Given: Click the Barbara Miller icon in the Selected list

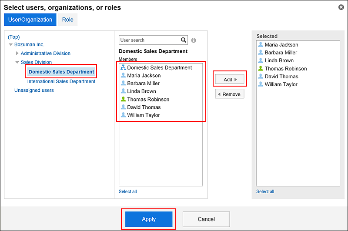Looking at the screenshot, I should click(x=261, y=52).
